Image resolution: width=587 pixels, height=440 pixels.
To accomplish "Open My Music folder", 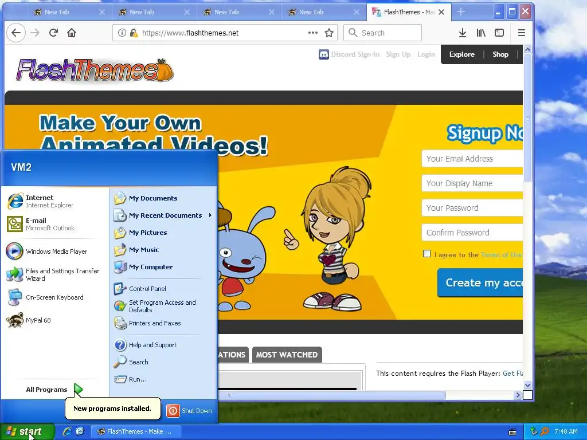I will 163,250.
